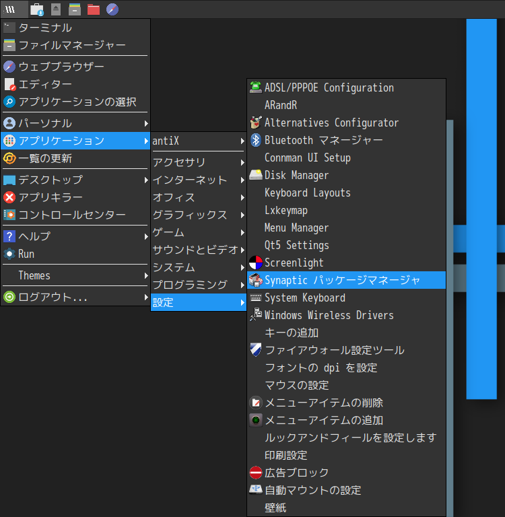Click the red folder icon in taskbar
This screenshot has height=517, width=505.
[94, 9]
